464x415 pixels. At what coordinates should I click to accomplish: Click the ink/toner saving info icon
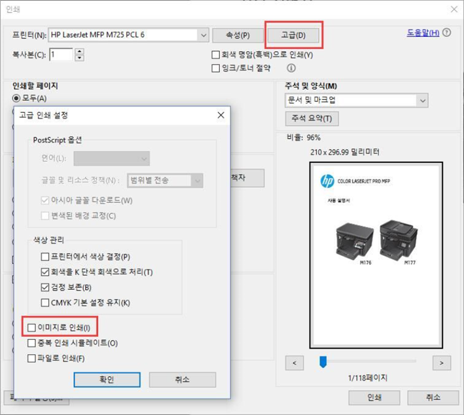pos(291,68)
